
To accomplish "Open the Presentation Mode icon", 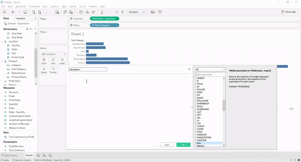I will click(x=160, y=12).
